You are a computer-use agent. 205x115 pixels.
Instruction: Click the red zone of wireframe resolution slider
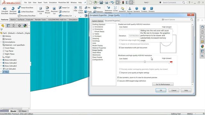pos(171,62)
